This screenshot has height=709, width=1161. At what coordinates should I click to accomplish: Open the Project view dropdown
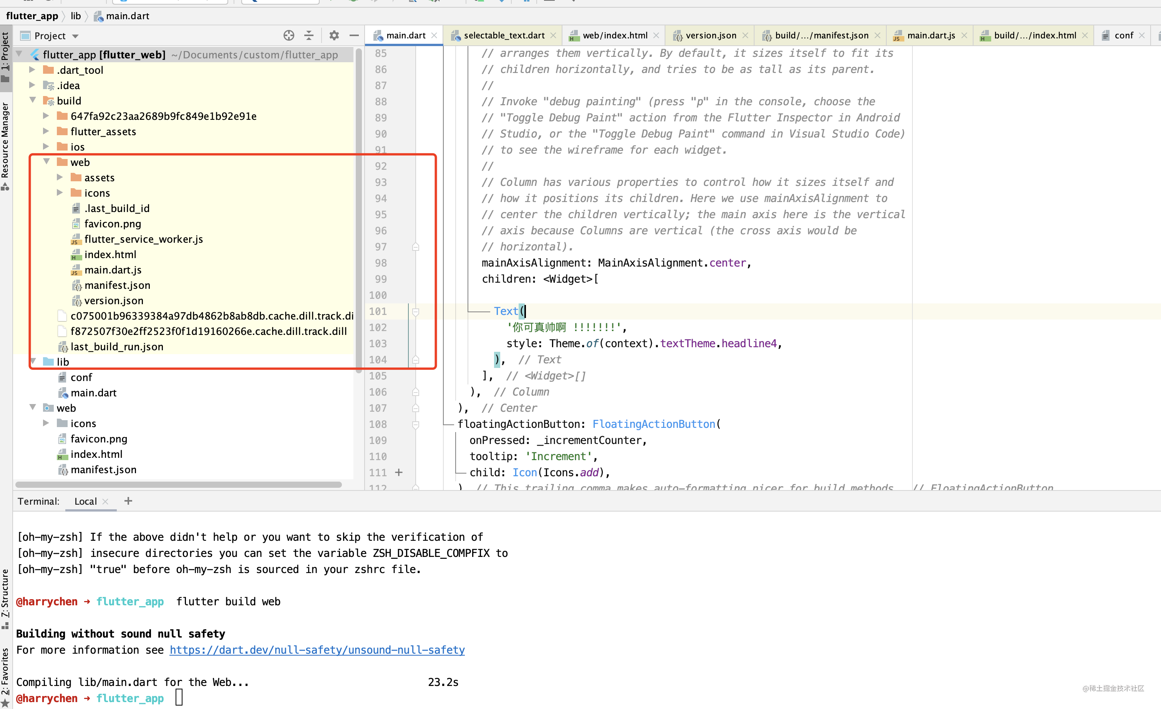pyautogui.click(x=75, y=36)
